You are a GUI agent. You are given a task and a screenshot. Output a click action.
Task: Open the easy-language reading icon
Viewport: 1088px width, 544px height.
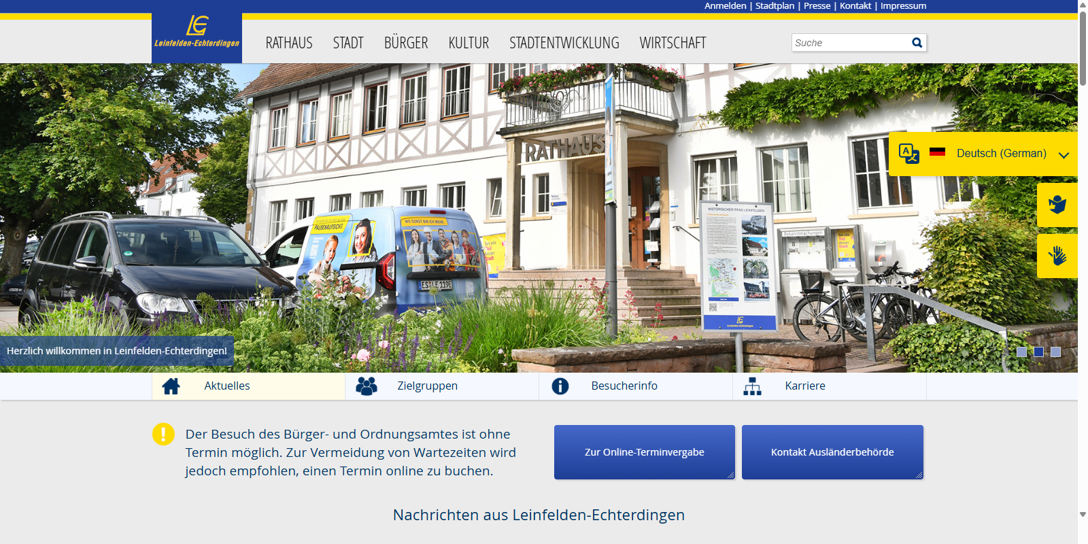coord(1057,205)
